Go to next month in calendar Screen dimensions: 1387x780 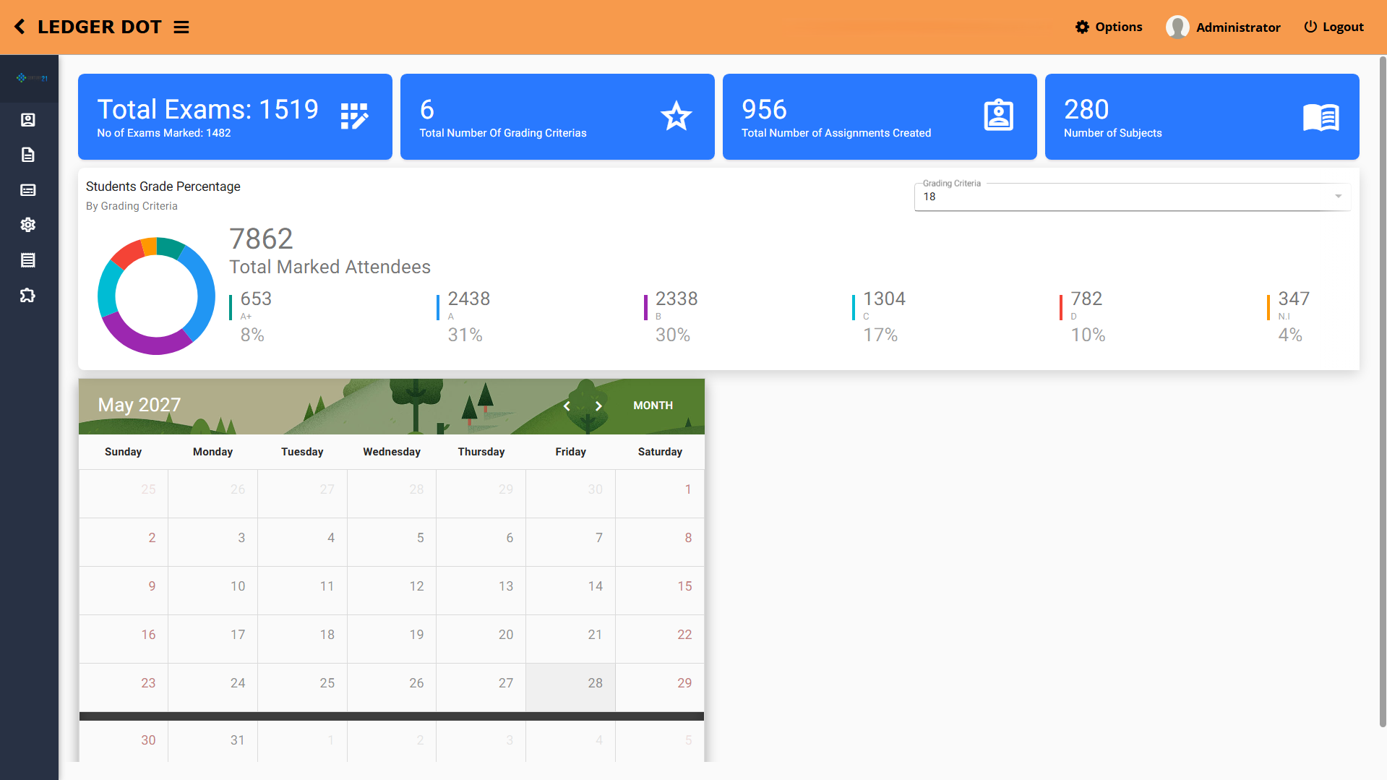coord(598,406)
